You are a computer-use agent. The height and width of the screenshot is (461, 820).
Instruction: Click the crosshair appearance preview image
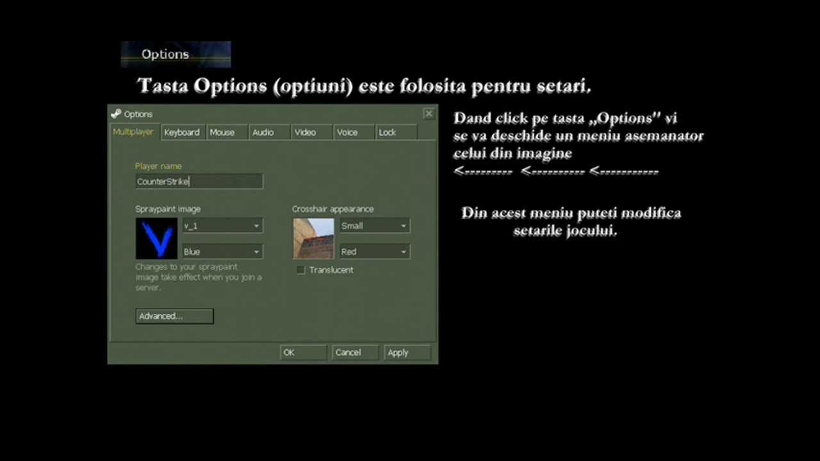point(313,239)
